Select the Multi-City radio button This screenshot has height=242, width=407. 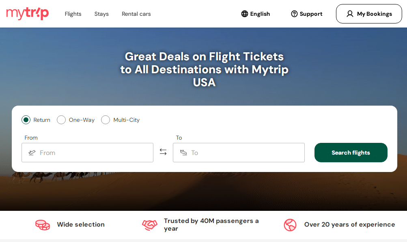click(x=106, y=120)
